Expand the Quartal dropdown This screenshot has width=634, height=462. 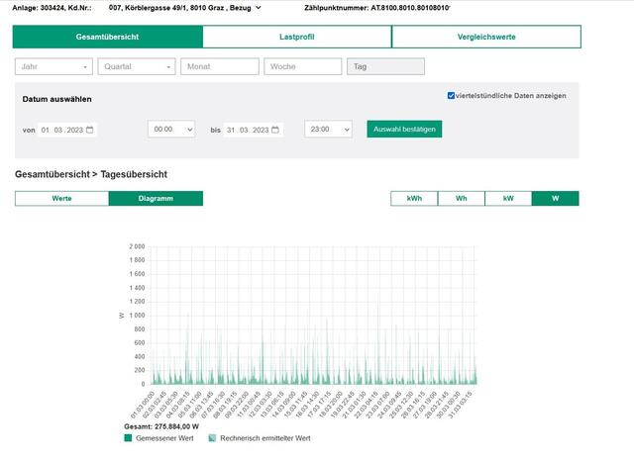click(137, 66)
